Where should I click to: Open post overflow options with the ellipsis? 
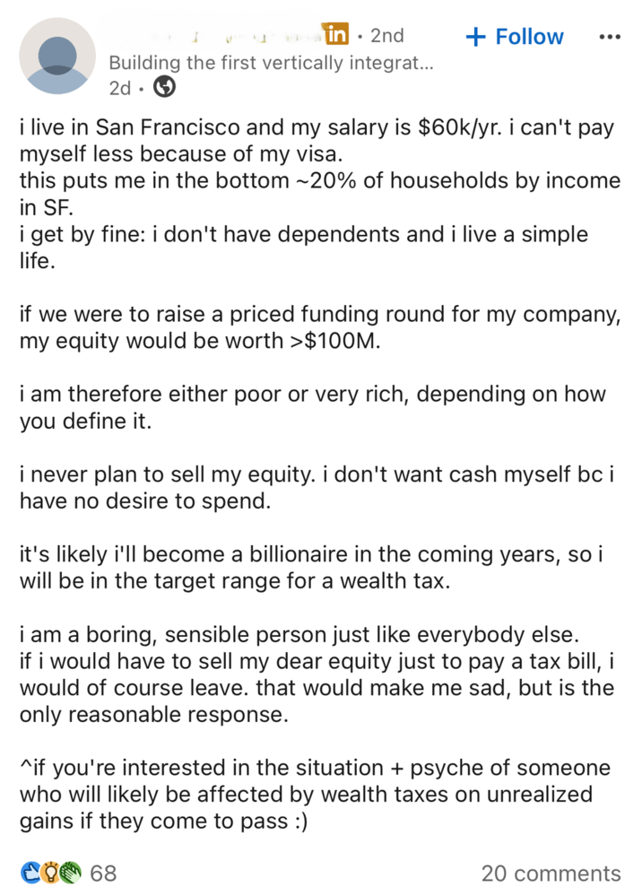pos(609,36)
